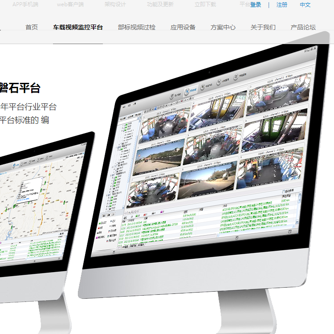Click the 磐石平台 heading text
This screenshot has height=334, width=334.
click(20, 88)
